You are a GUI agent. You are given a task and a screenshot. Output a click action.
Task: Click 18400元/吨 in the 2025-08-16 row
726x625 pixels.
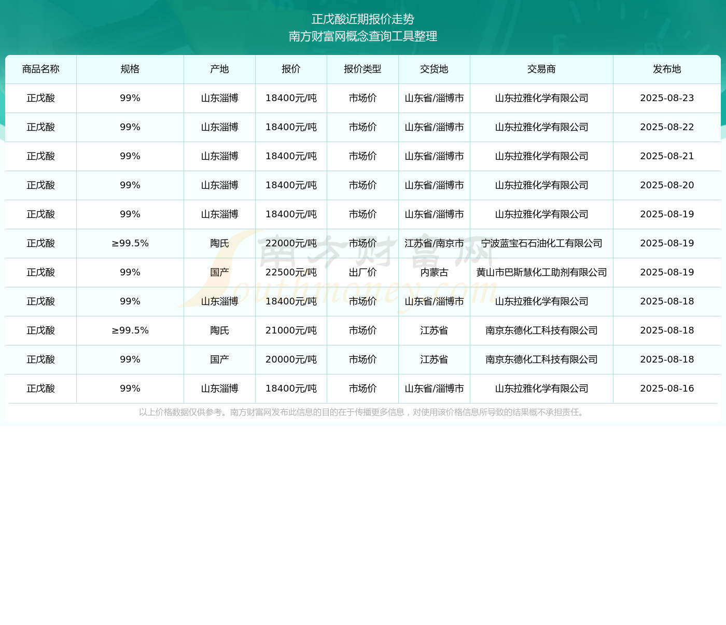[291, 388]
